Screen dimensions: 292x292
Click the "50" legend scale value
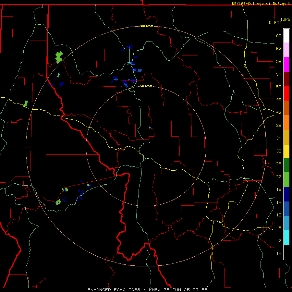279,87
